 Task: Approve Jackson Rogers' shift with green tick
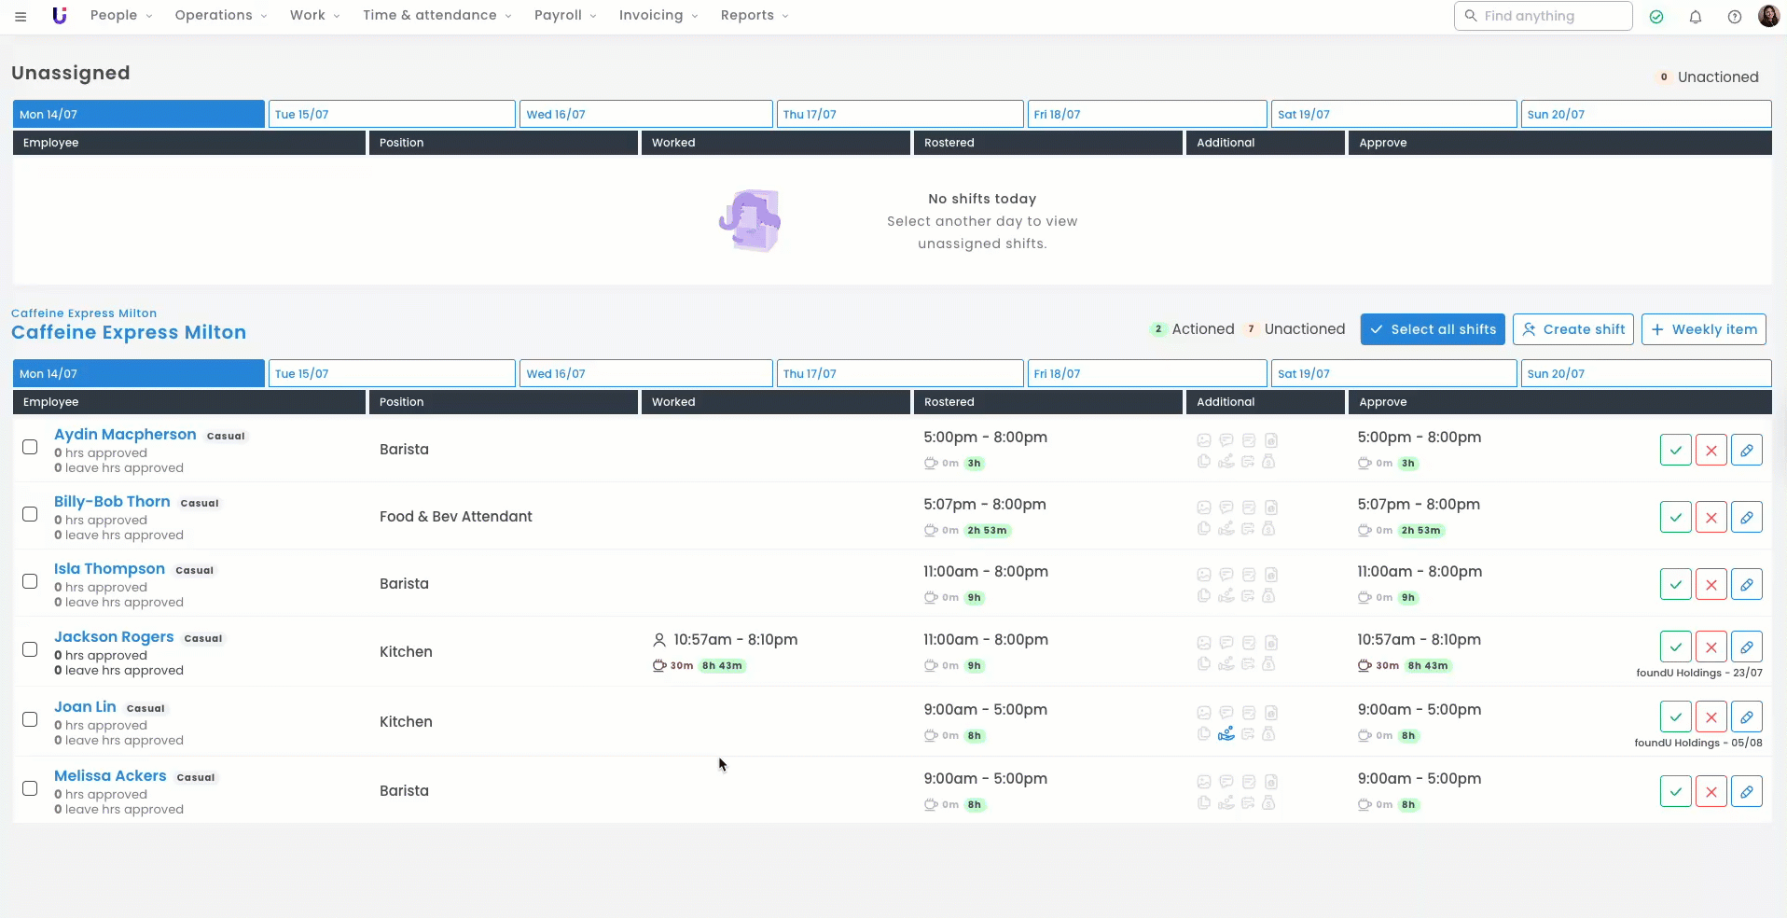1675,647
